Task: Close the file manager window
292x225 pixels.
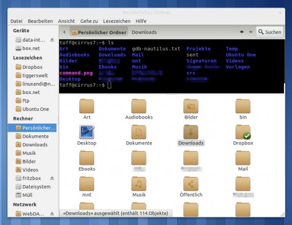Action: [x=280, y=12]
